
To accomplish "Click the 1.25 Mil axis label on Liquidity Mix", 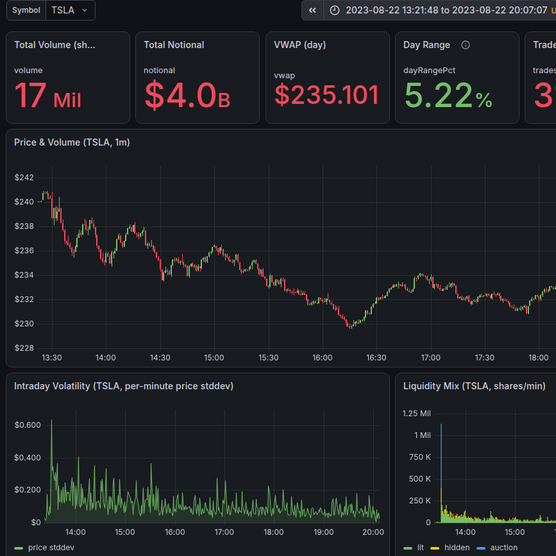I will coord(416,414).
